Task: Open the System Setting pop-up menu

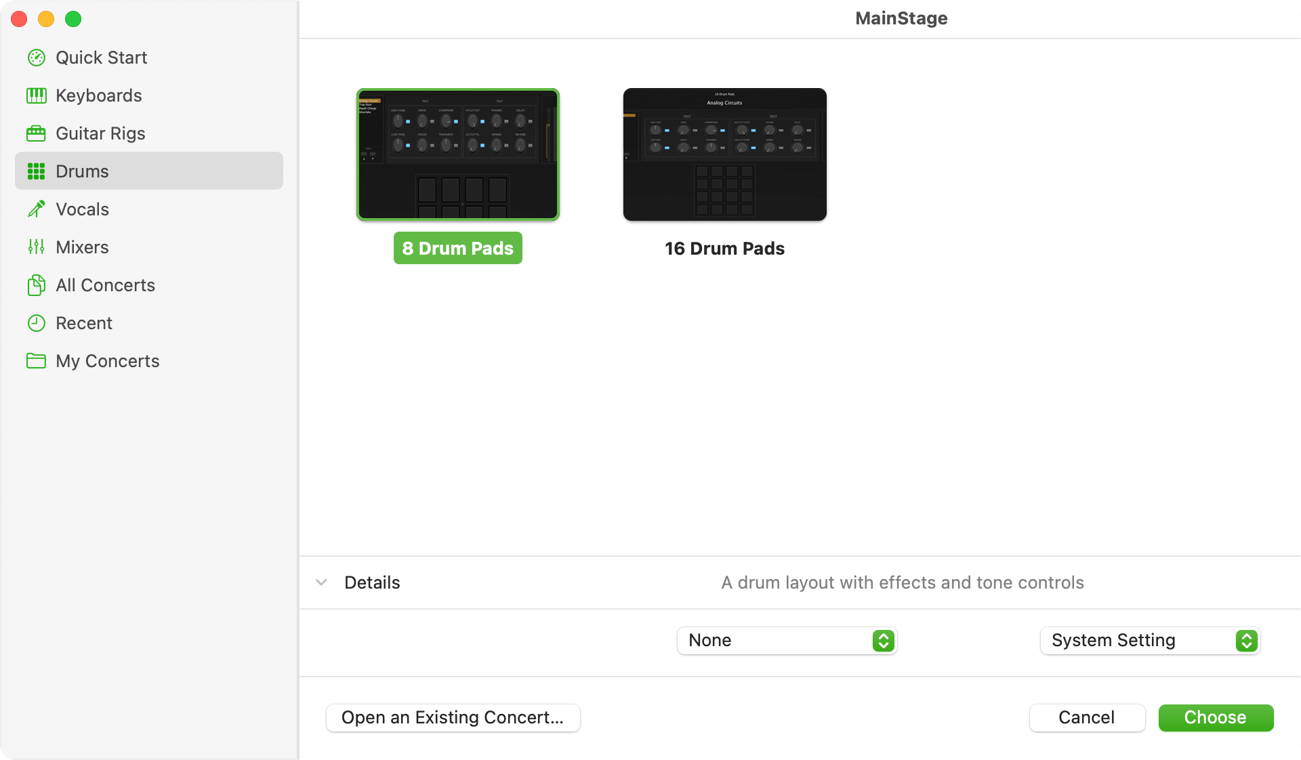Action: [1151, 641]
